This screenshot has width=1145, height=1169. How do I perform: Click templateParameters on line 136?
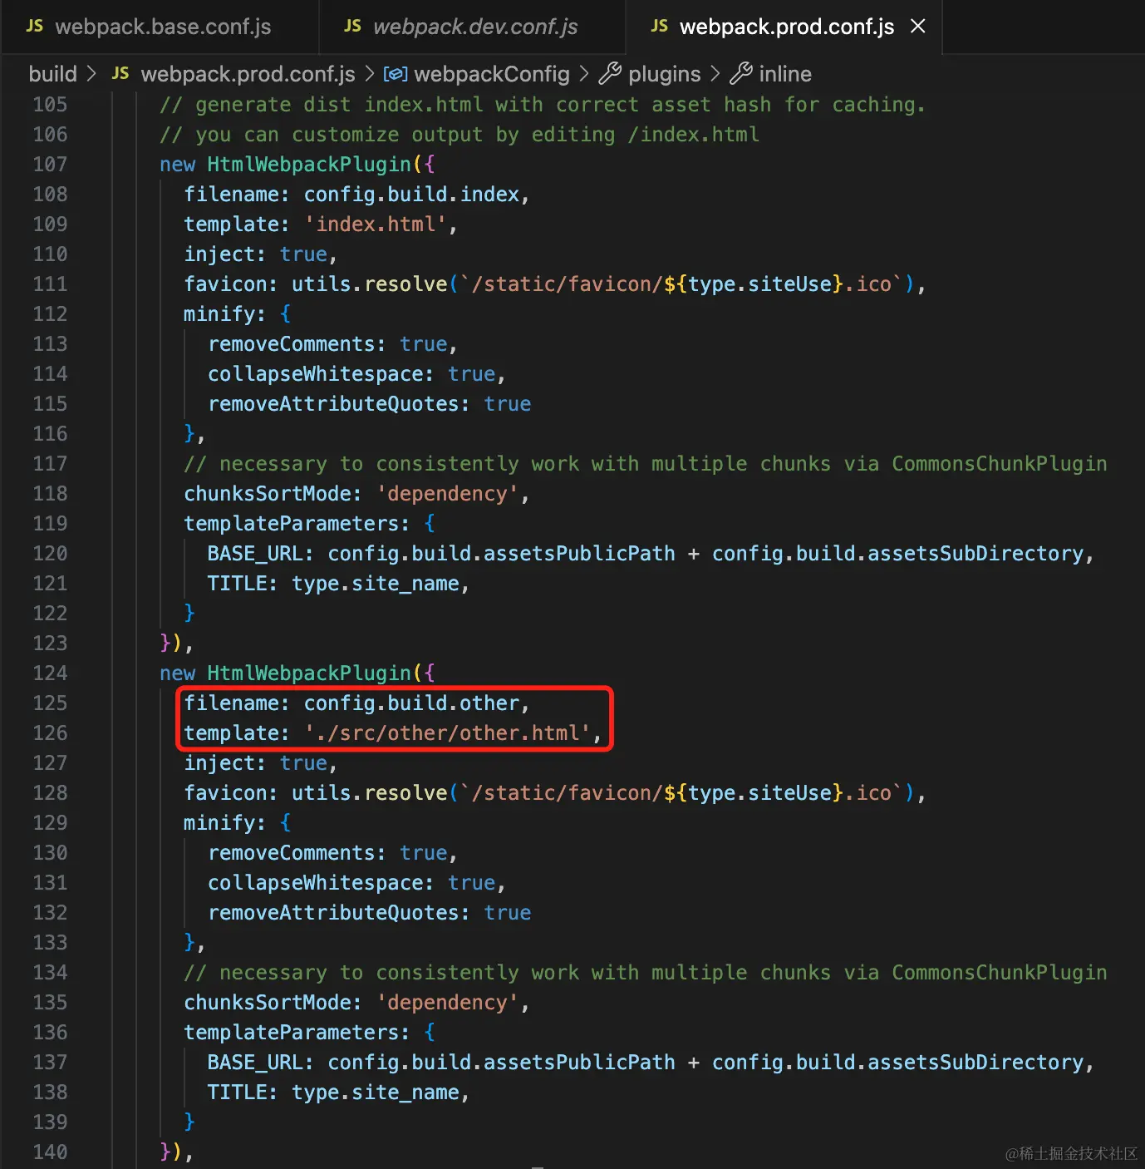pyautogui.click(x=292, y=1033)
